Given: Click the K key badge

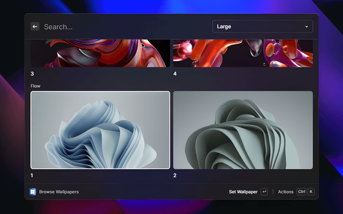Looking at the screenshot, I should pos(311,192).
